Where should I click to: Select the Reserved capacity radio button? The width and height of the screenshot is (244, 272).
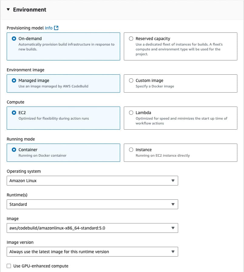[131, 39]
